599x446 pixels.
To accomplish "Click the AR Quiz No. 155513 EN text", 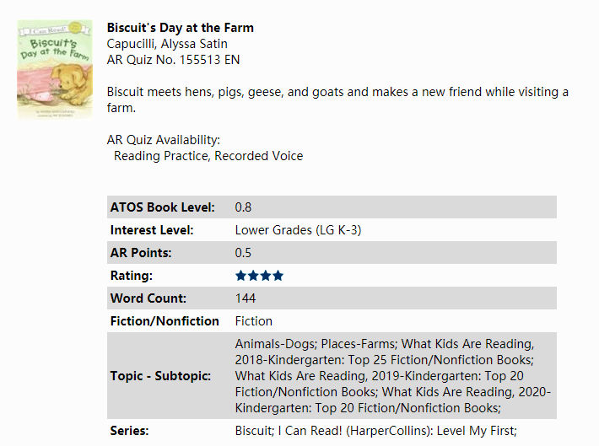I will [173, 60].
